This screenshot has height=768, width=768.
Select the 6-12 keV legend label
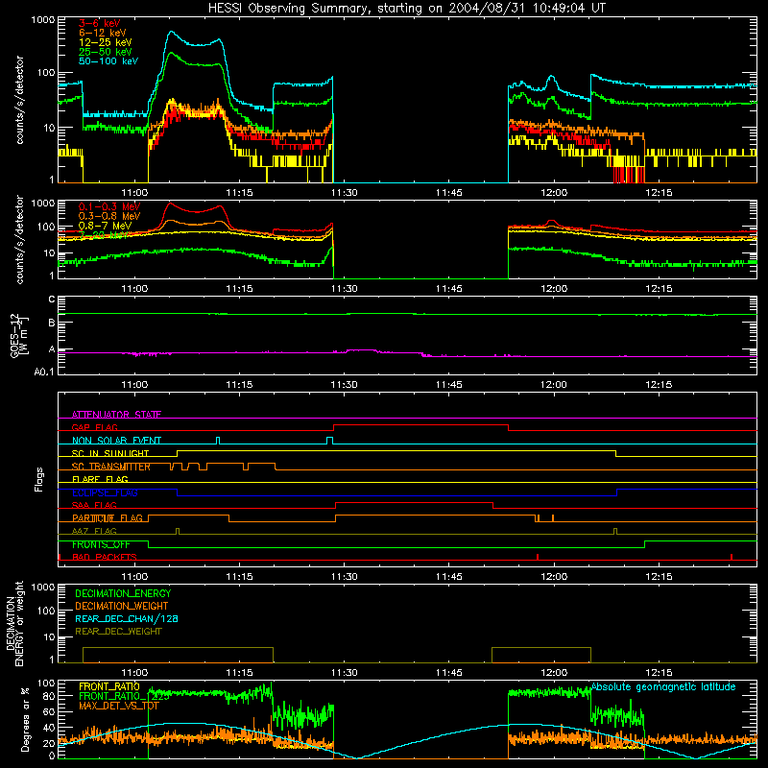click(103, 33)
